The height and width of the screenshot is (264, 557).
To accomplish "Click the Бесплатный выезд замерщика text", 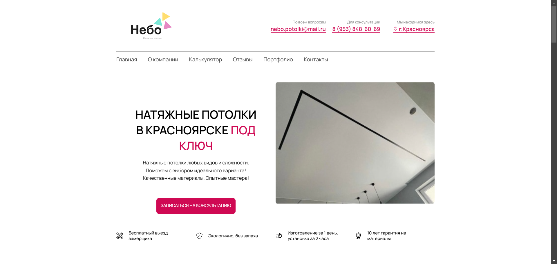I will [x=148, y=236].
